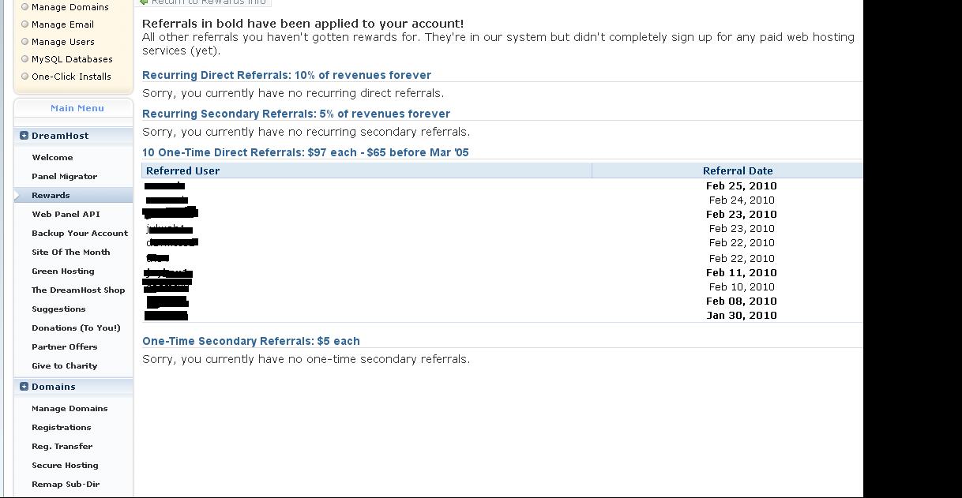Click the Manage Users bullet icon

pyautogui.click(x=24, y=42)
